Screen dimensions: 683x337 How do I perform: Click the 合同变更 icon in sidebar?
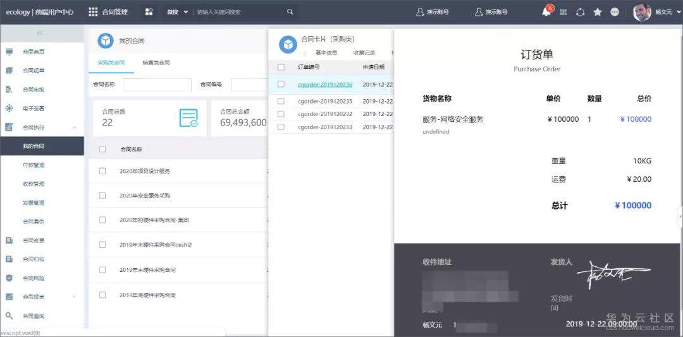(x=9, y=240)
